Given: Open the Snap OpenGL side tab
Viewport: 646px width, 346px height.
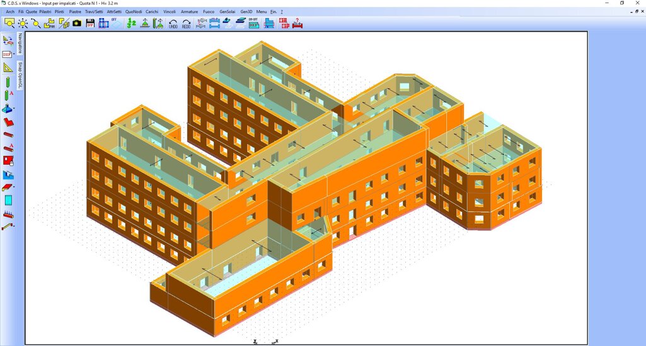Looking at the screenshot, I should pyautogui.click(x=20, y=75).
